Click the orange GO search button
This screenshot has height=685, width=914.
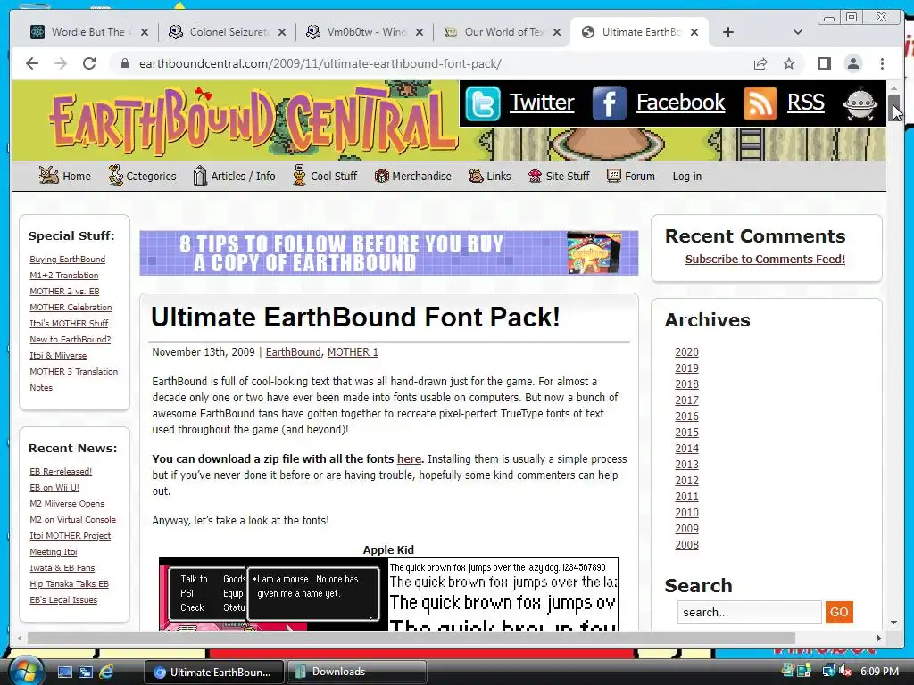click(839, 612)
